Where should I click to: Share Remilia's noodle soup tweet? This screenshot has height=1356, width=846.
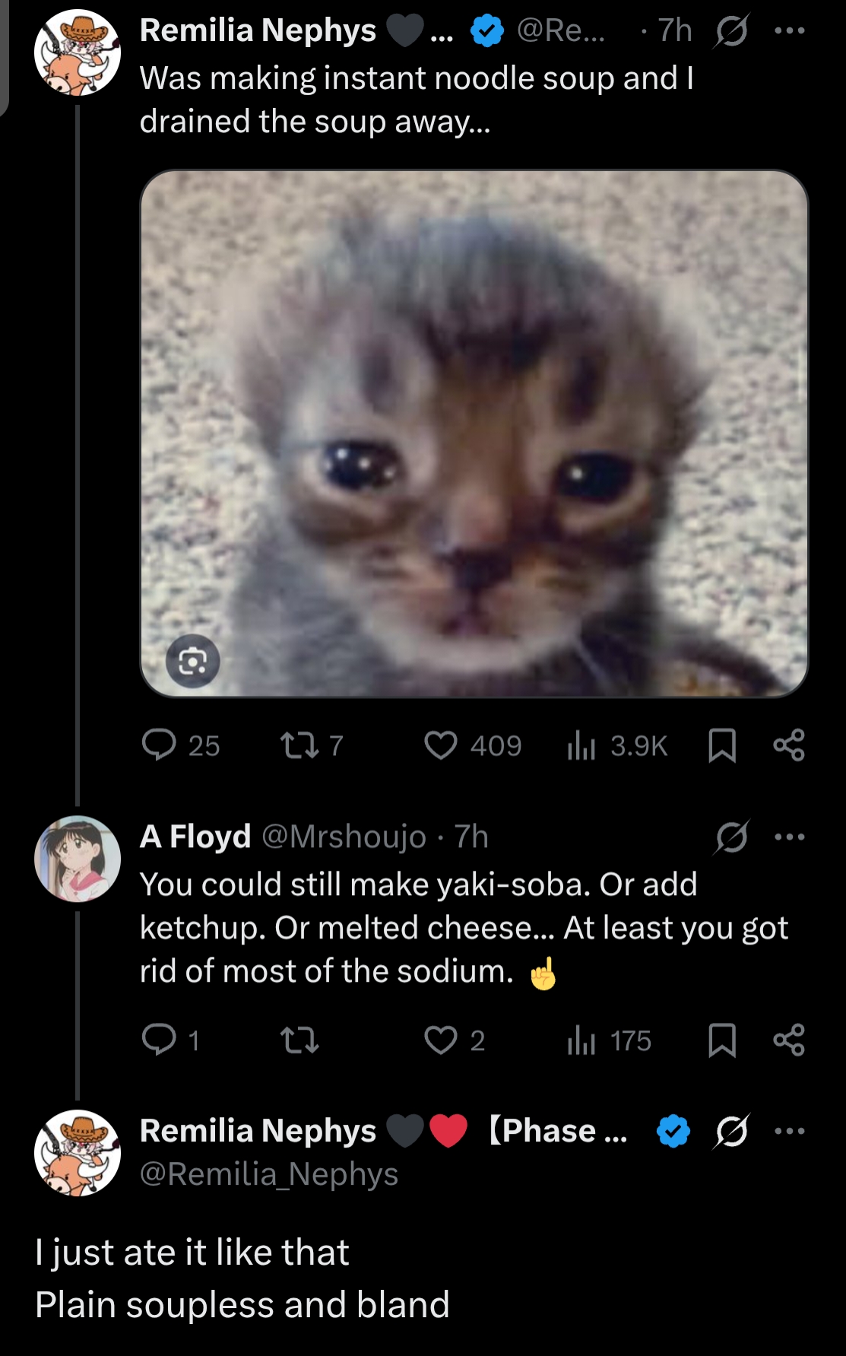pos(789,745)
